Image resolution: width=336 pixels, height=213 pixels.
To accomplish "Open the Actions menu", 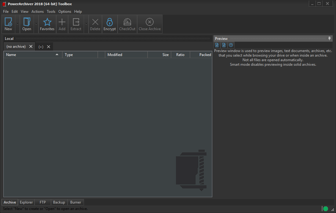I will 38,12.
